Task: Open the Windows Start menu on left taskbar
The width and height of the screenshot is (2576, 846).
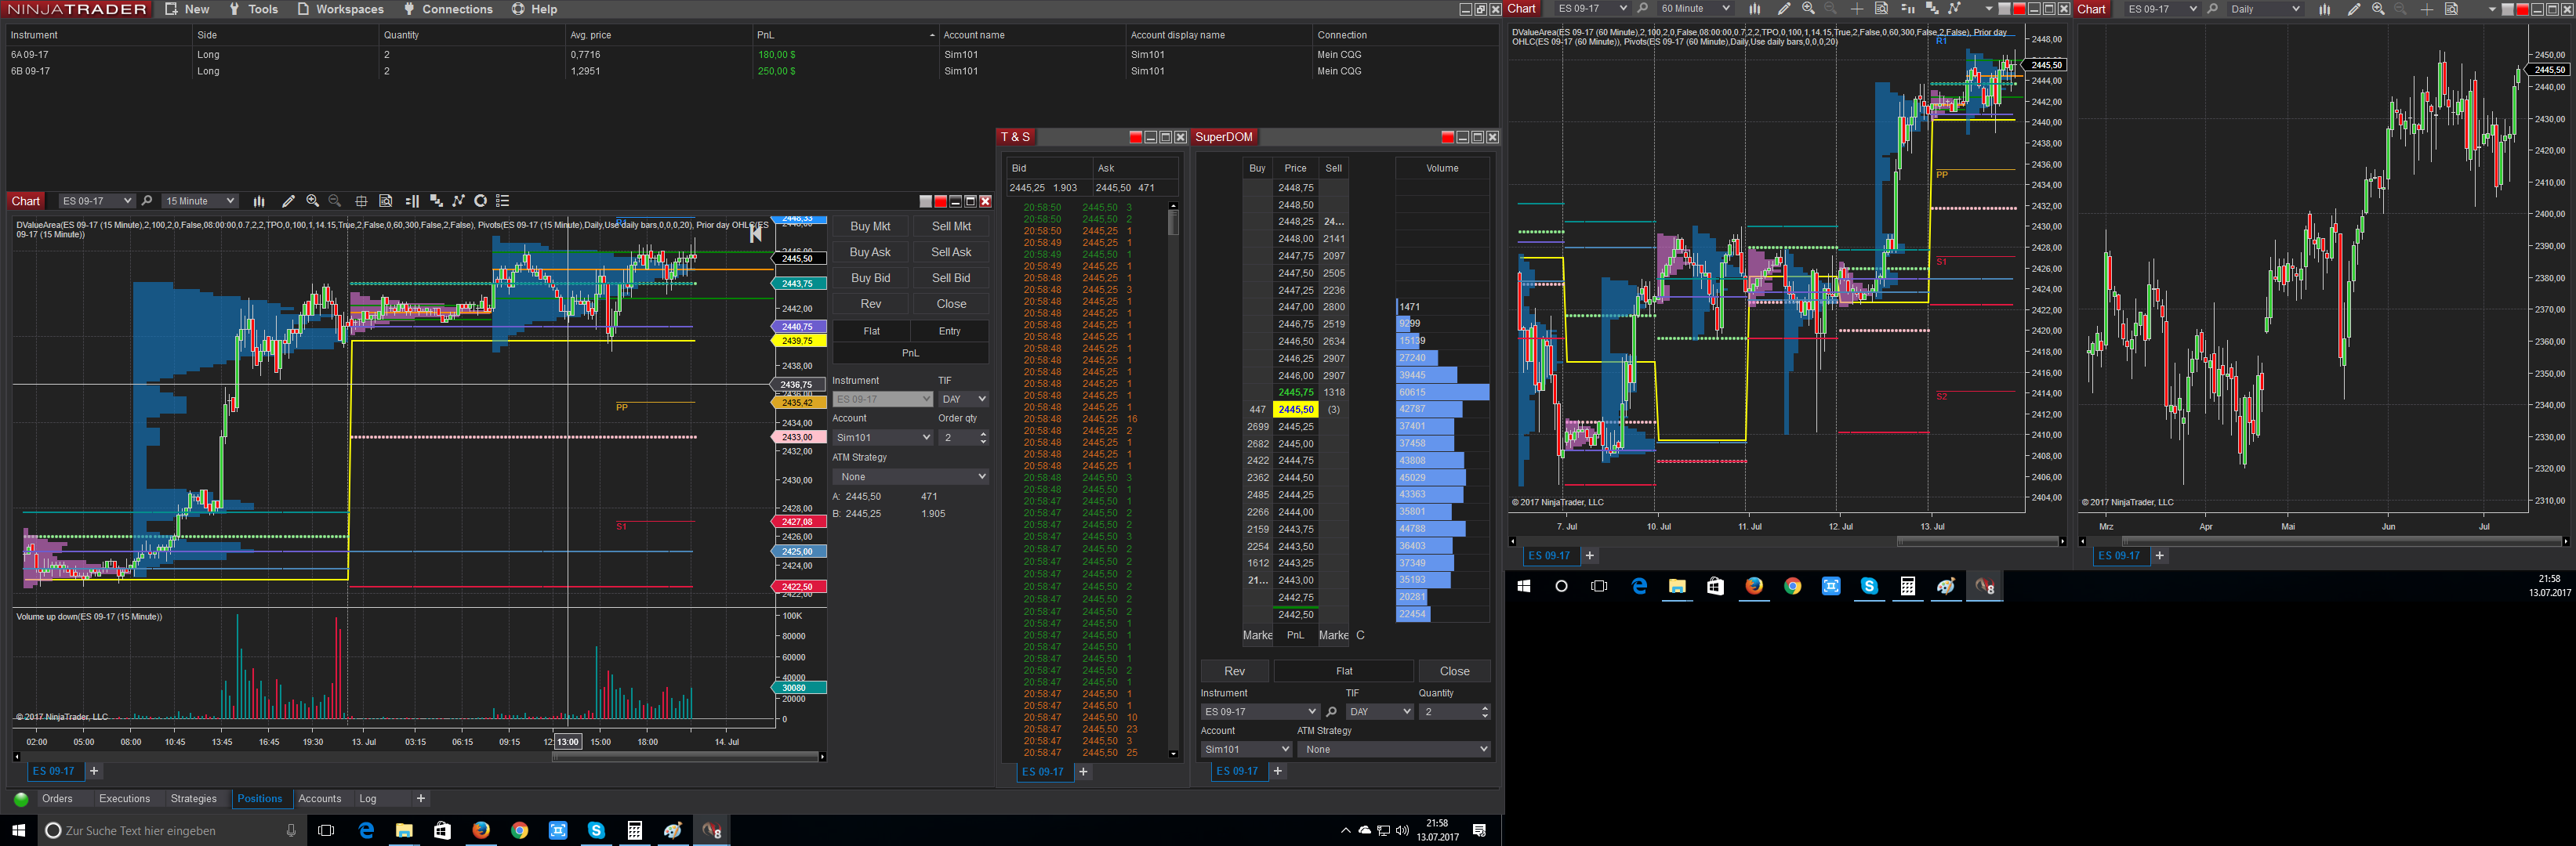Action: (x=18, y=830)
